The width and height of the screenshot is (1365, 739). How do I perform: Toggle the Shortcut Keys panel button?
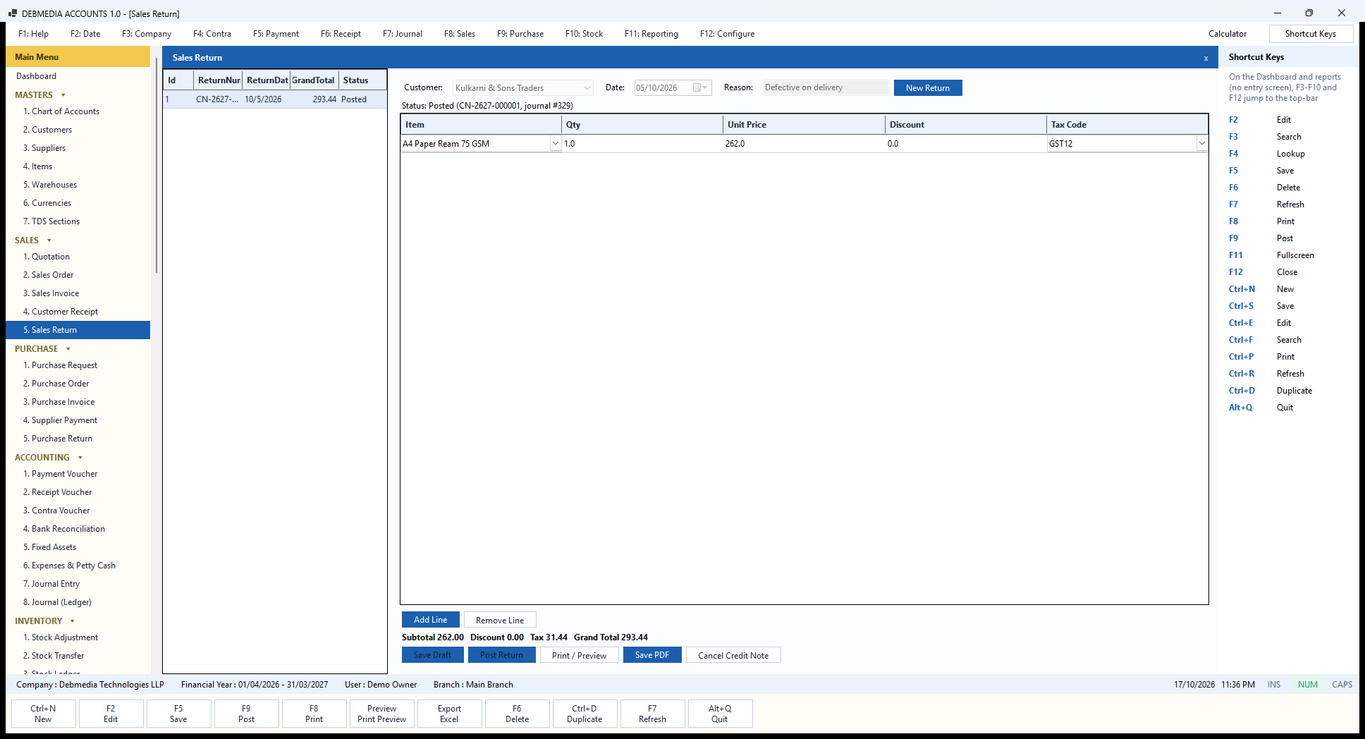click(1311, 34)
